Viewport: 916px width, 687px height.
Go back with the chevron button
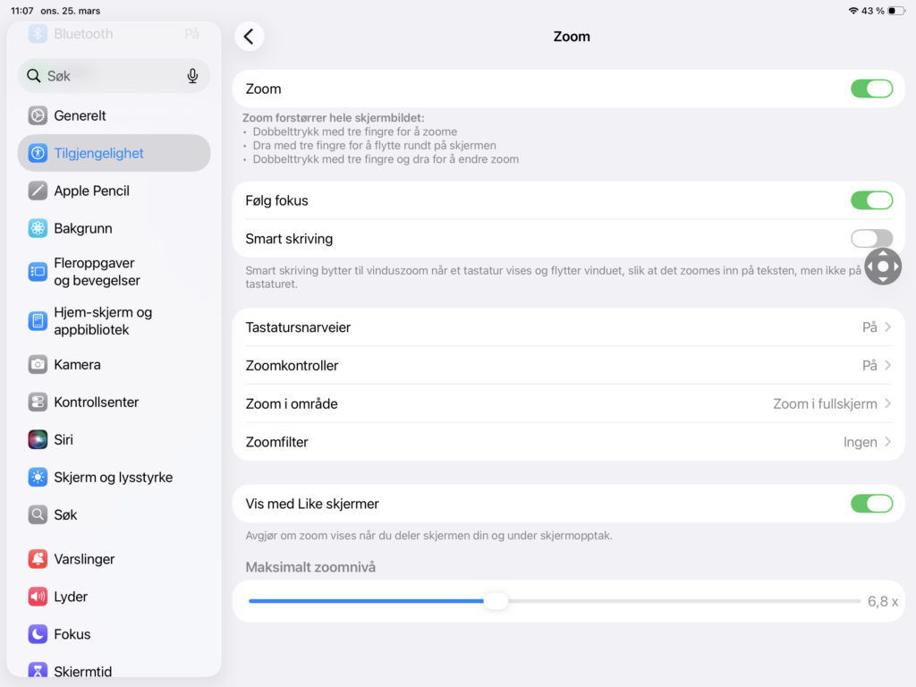click(250, 36)
